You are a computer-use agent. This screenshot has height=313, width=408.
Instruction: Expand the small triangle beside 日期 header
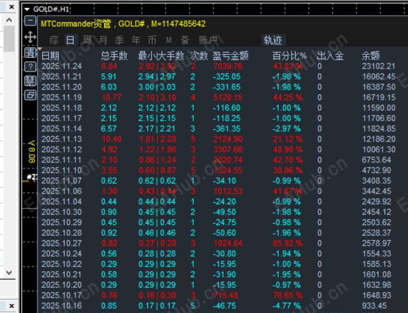tap(40, 49)
